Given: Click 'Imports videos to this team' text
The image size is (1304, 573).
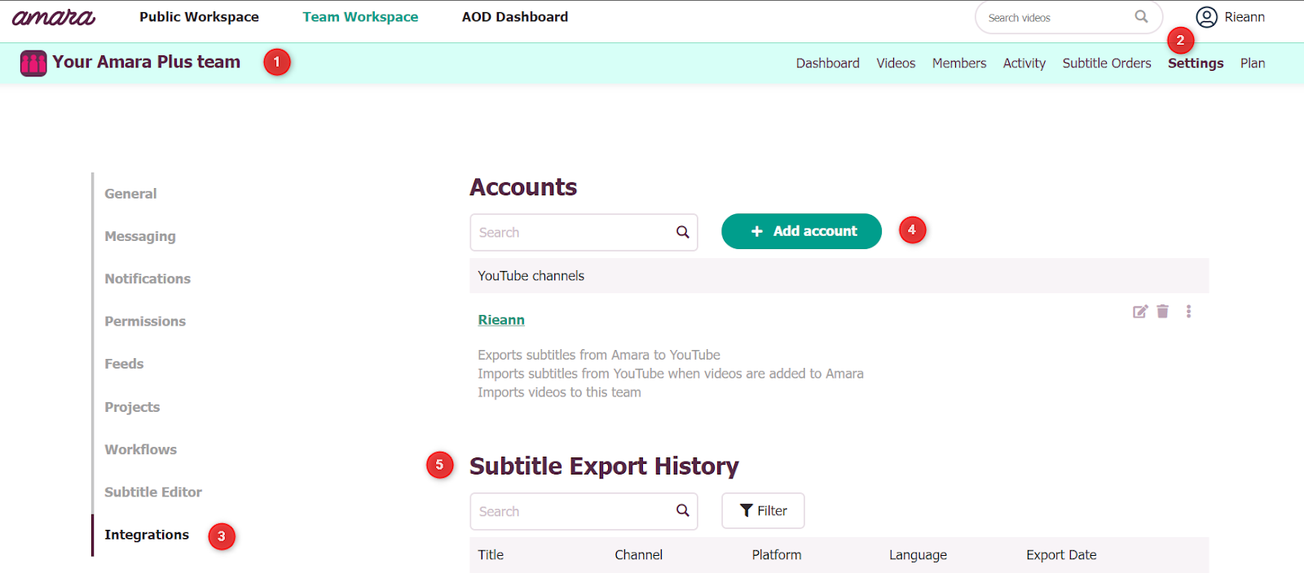Looking at the screenshot, I should tap(559, 392).
